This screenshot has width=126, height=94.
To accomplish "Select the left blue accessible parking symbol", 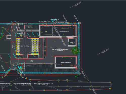I will 18,53.
